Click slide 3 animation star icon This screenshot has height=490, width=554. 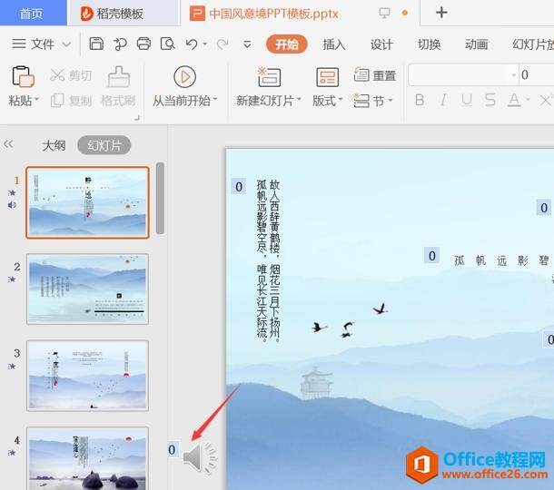click(x=13, y=366)
